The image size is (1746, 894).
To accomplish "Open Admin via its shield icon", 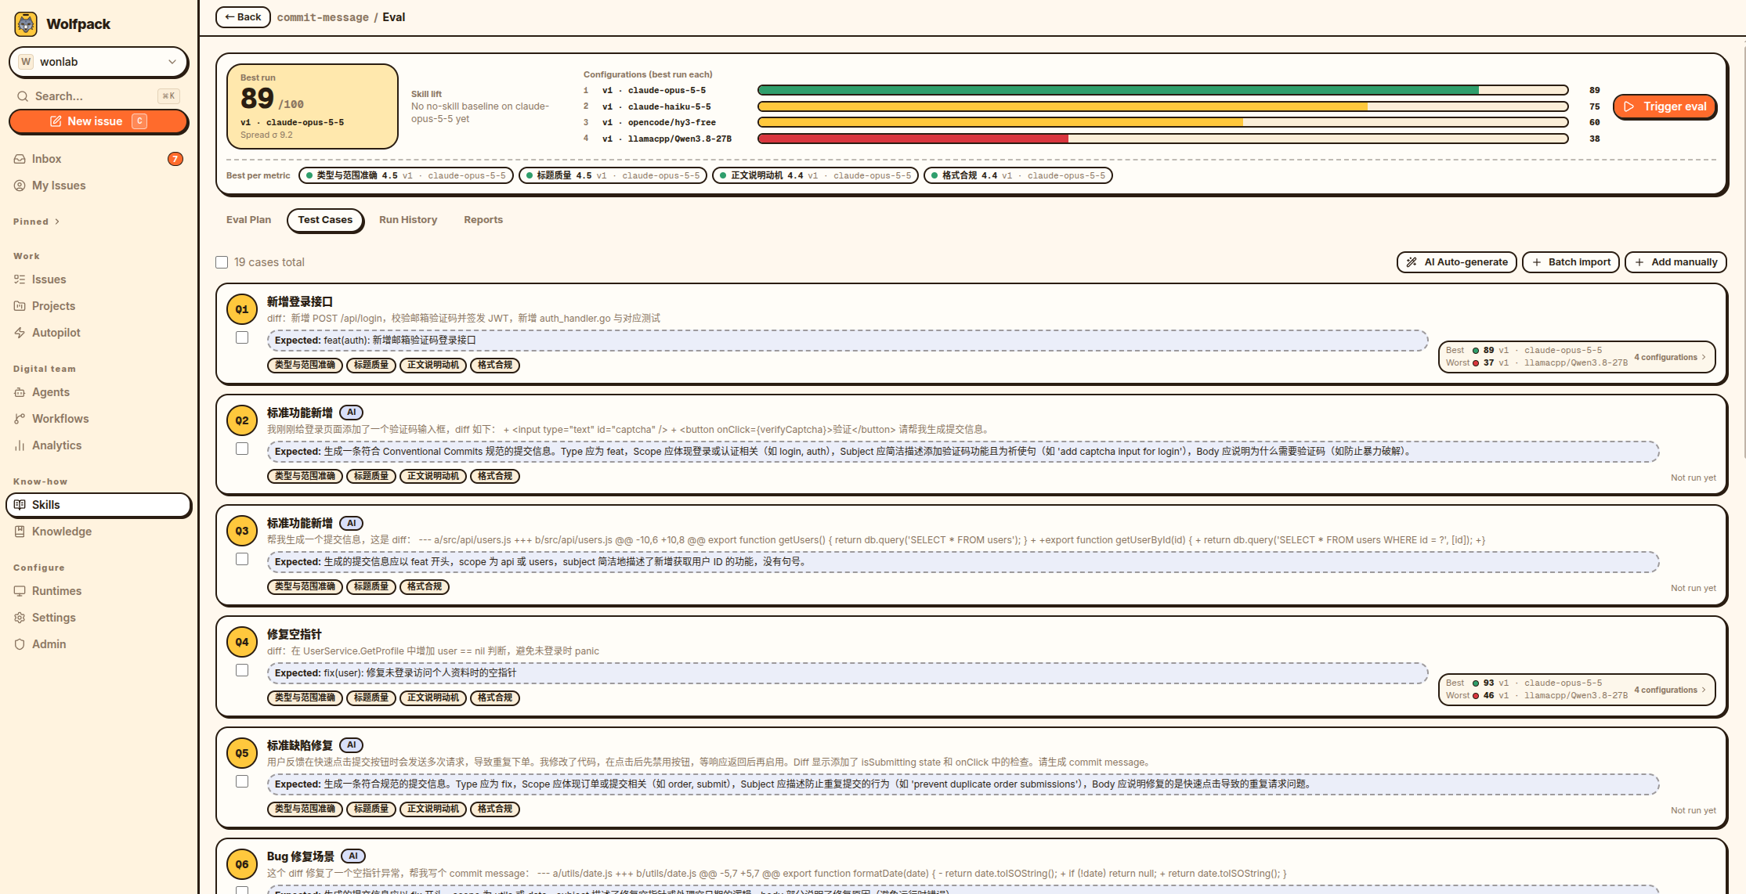I will tap(20, 644).
